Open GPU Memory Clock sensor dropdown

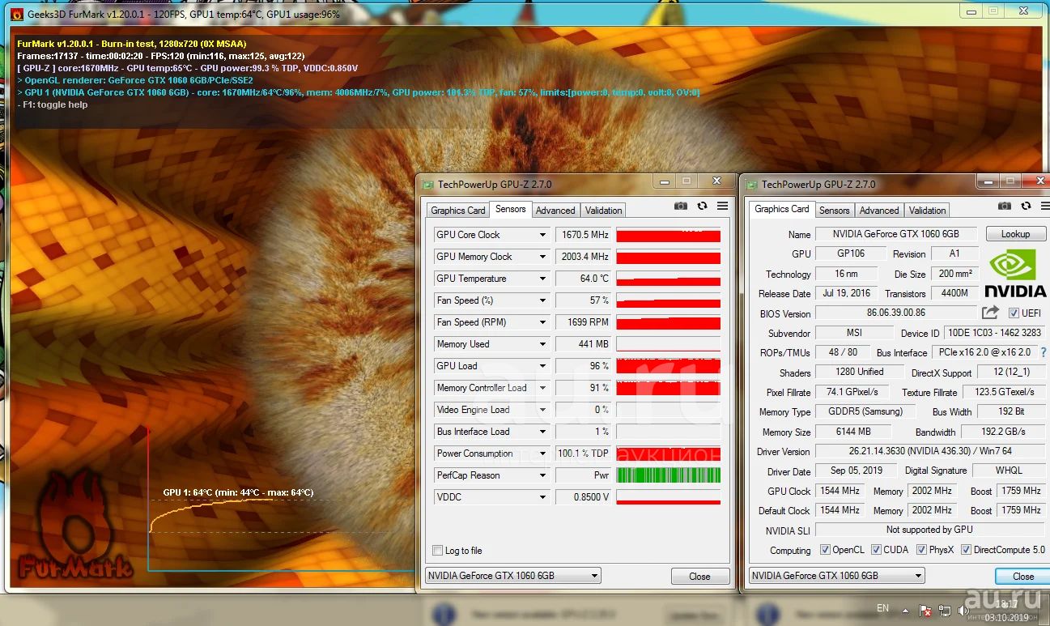pyautogui.click(x=542, y=257)
